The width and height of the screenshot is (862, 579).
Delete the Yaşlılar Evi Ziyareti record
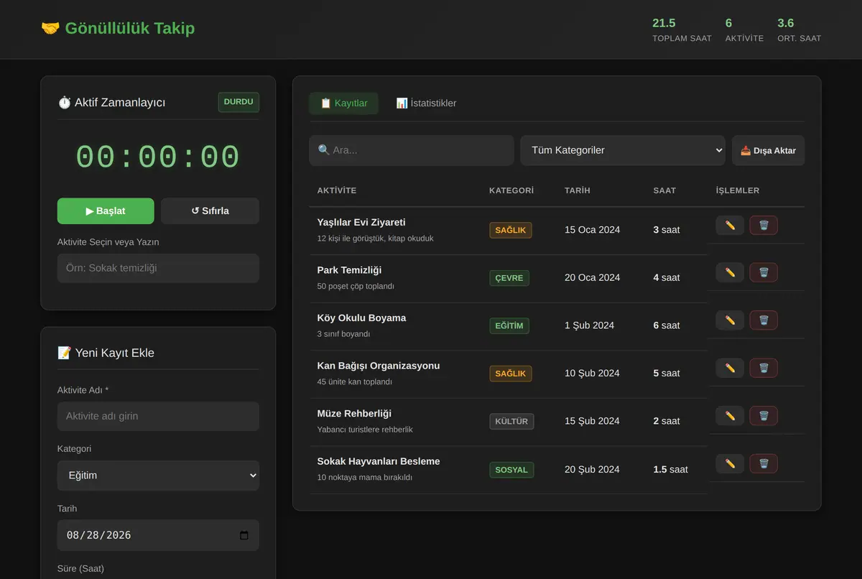764,226
